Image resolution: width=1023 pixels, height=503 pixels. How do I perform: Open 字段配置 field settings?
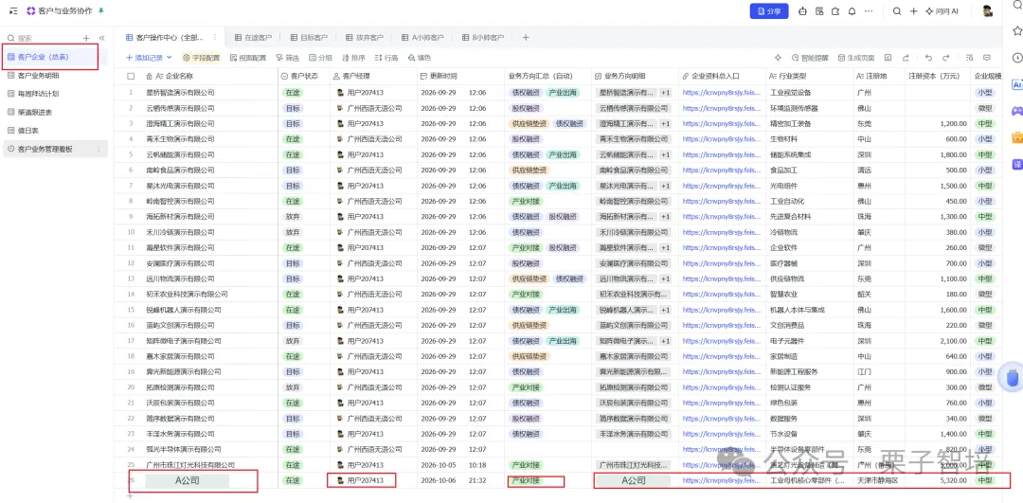click(x=202, y=58)
